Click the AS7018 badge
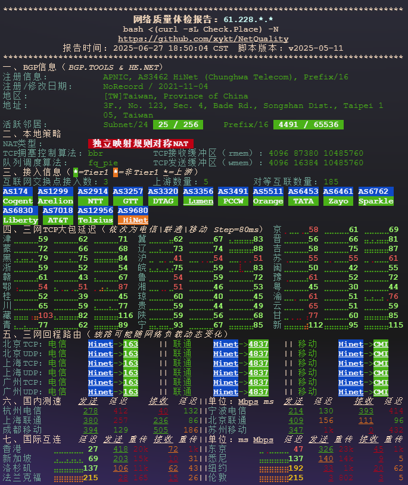The image size is (408, 485). [58, 211]
